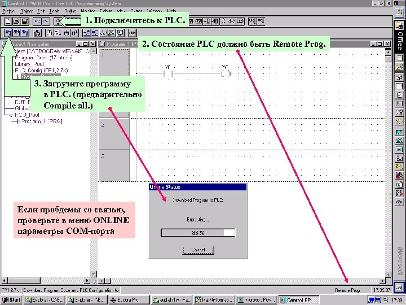Open the Monitor menu
Screen dimensions: 406x305
(88, 11)
